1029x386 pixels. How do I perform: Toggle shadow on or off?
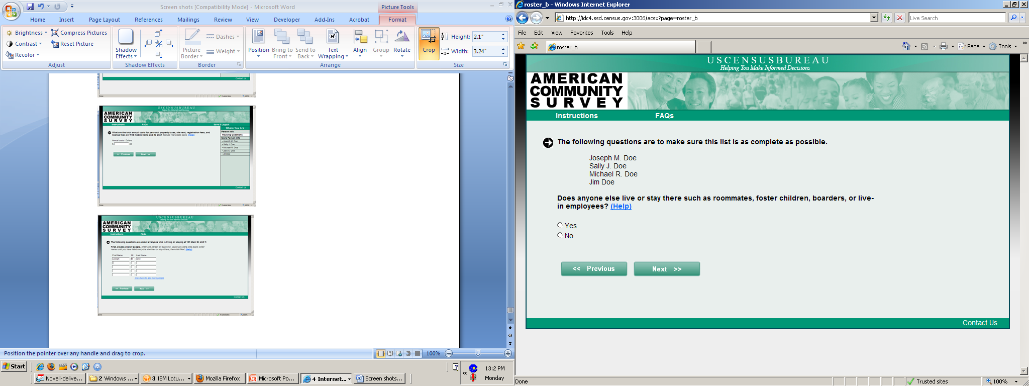[x=158, y=44]
